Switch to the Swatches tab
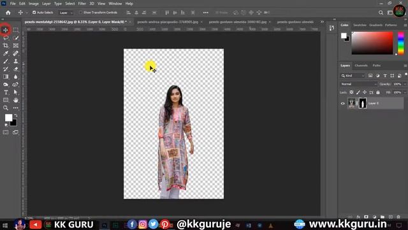The width and height of the screenshot is (408, 230). click(x=360, y=25)
